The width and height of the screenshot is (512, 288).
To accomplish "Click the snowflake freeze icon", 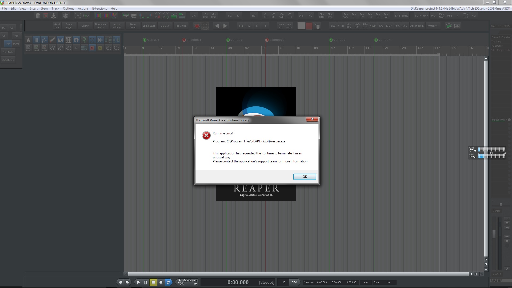I will point(66,16).
